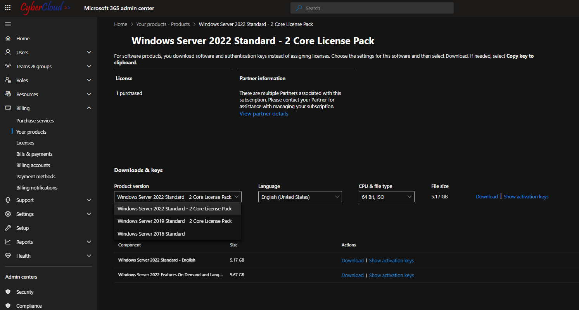Screen dimensions: 579x310
Task: Click the Reports chart icon
Action: coord(8,242)
